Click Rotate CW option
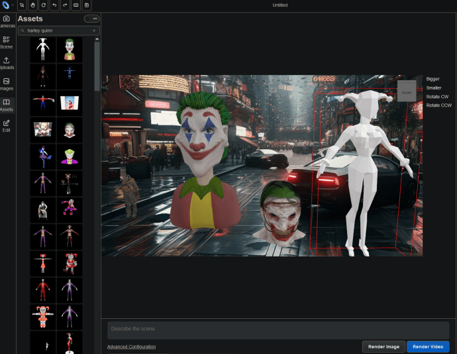Screen dimensions: 457x354 coord(437,97)
